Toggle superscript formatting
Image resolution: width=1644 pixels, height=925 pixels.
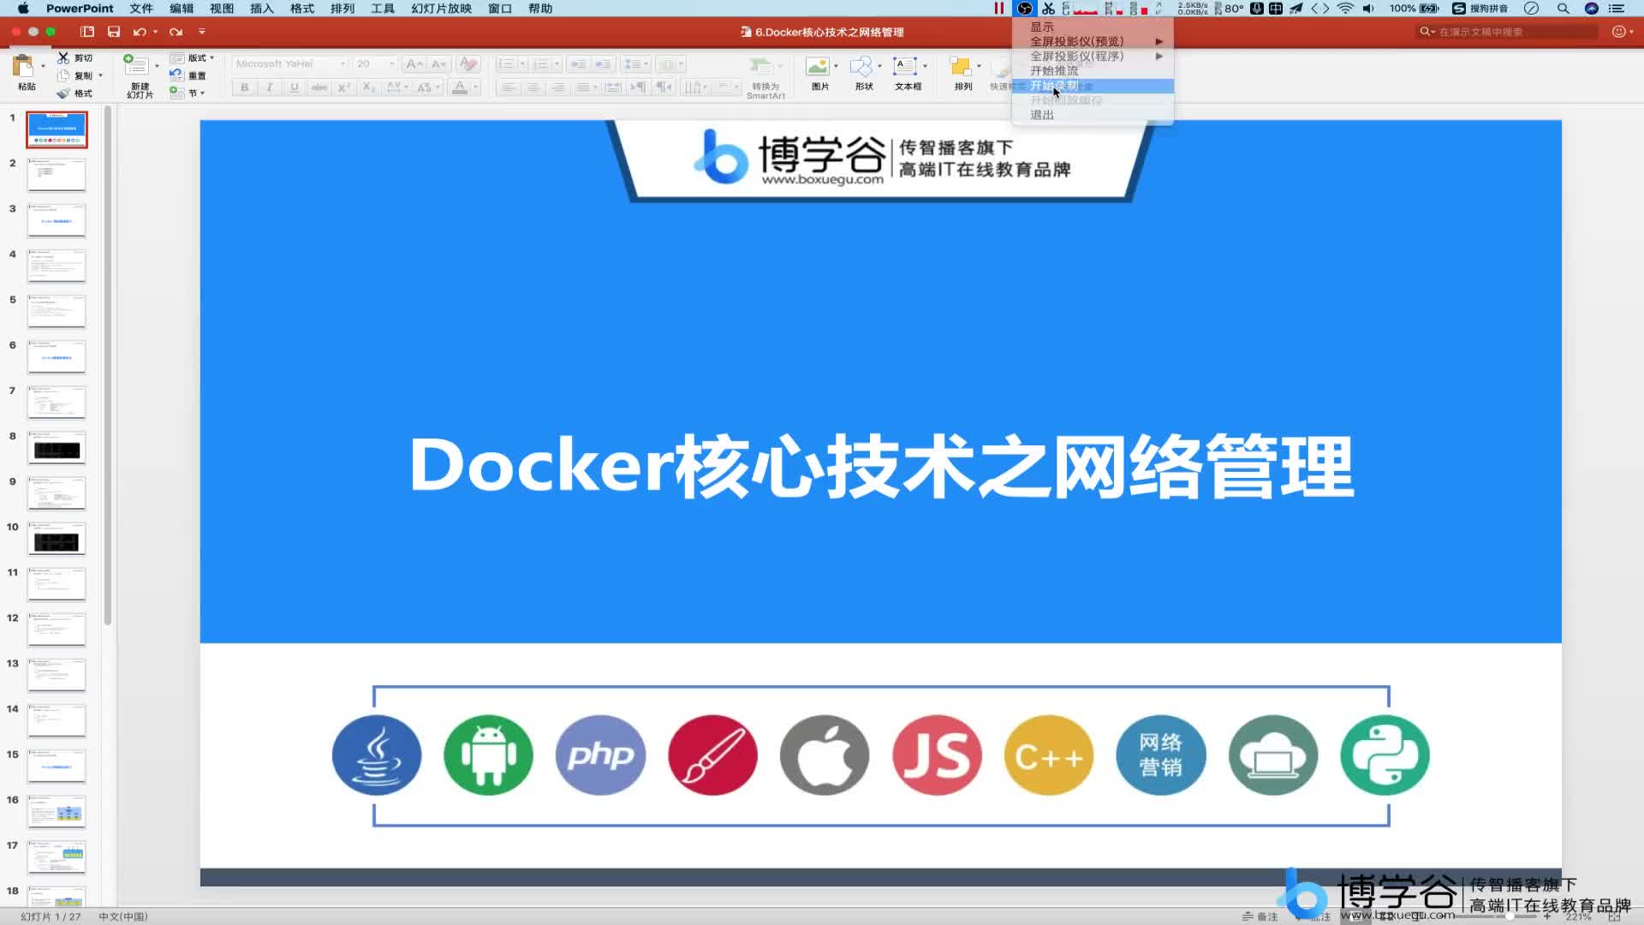[343, 87]
